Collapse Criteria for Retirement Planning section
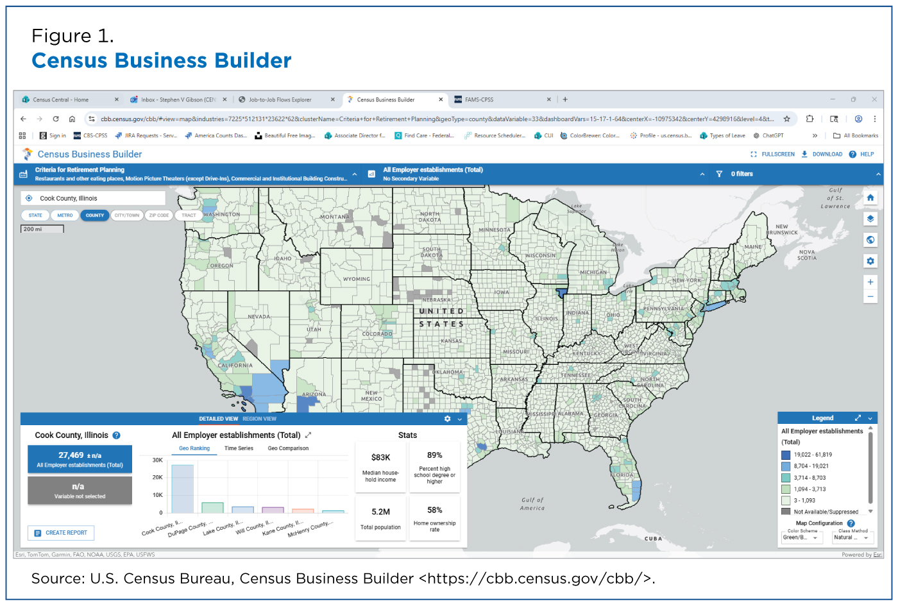Screen dimensions: 898x606 point(355,174)
